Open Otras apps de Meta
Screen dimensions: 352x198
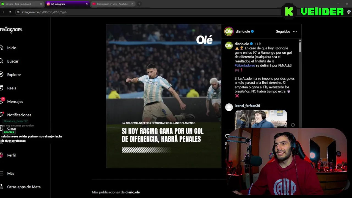pos(24,187)
